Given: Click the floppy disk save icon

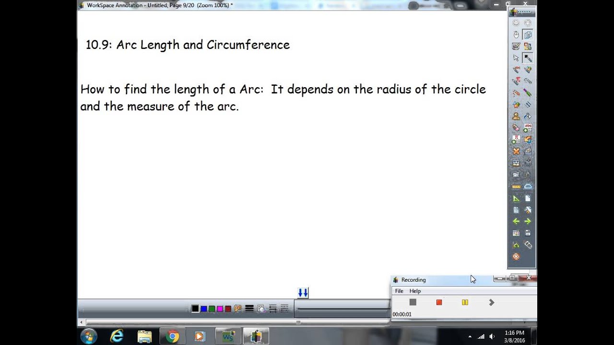Looking at the screenshot, I should 528,233.
